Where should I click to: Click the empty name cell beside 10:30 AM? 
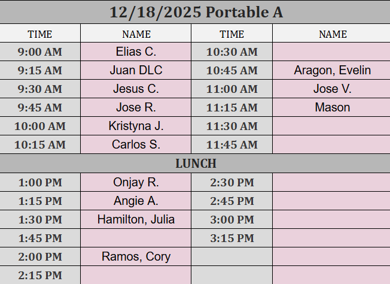(331, 52)
